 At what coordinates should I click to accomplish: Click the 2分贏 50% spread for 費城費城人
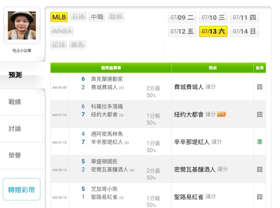[x=153, y=92]
